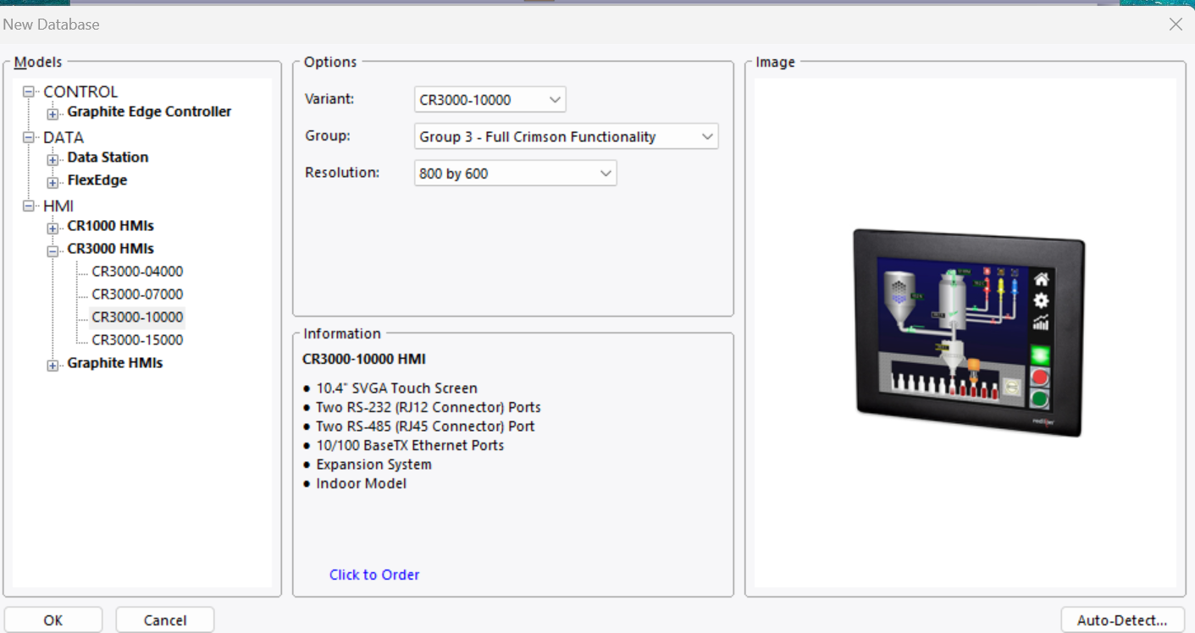Click the HMI device preview image
The height and width of the screenshot is (633, 1195).
(969, 333)
